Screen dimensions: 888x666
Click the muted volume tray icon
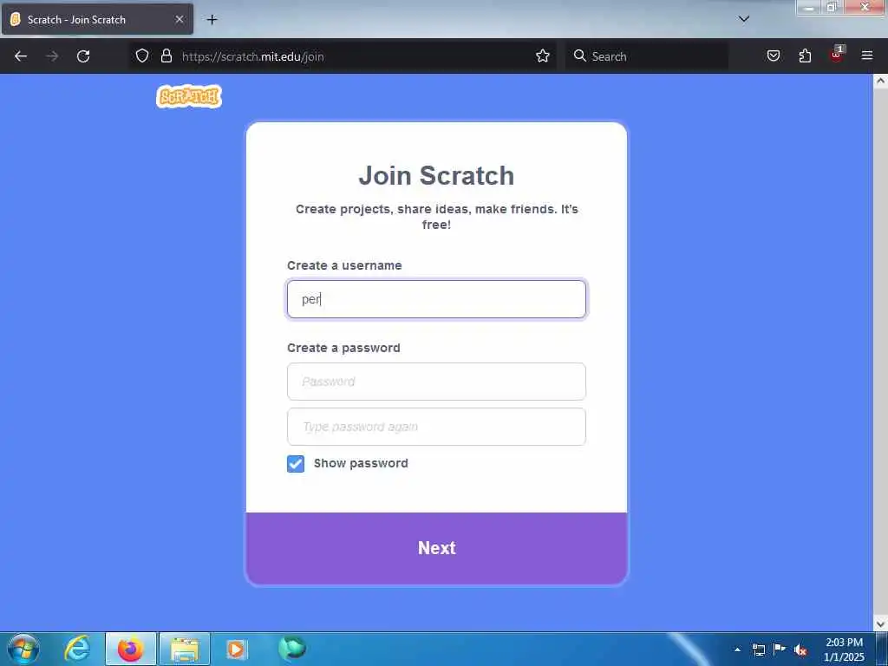(800, 650)
